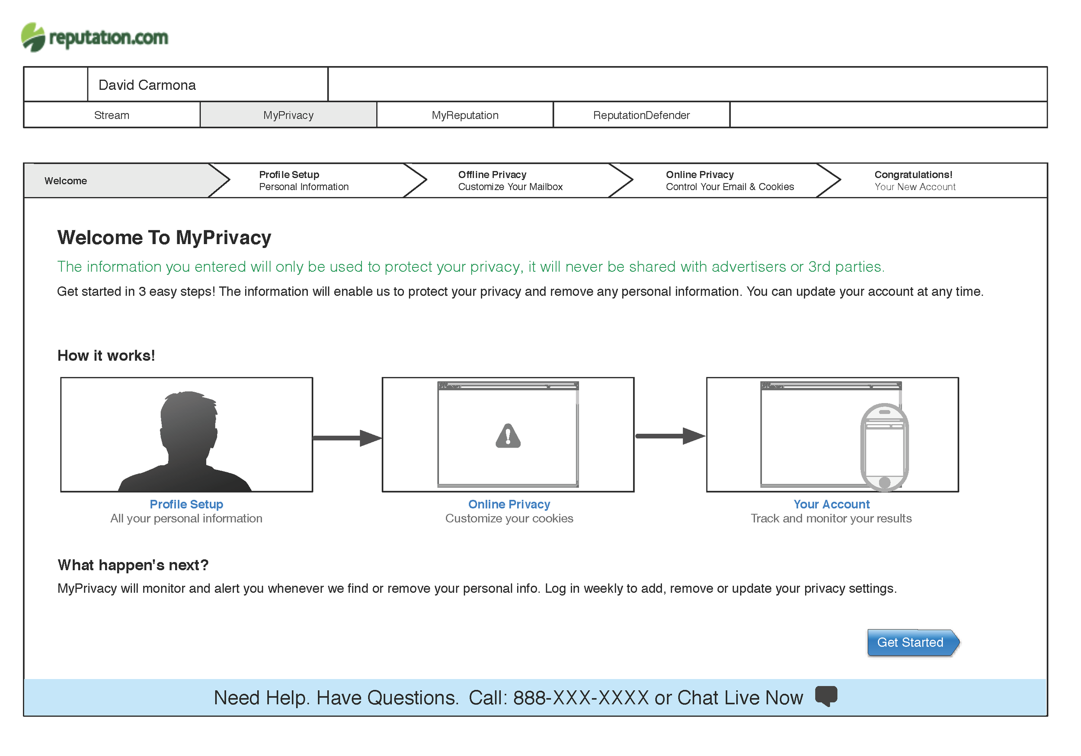1081x756 pixels.
Task: Open the live chat speech bubble icon
Action: 826,696
